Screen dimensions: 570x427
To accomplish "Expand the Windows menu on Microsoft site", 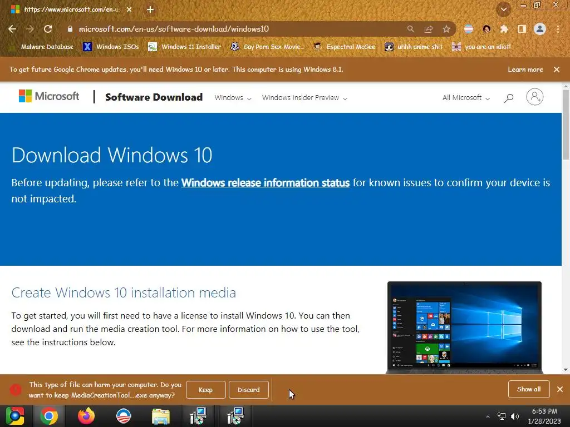I will pyautogui.click(x=233, y=98).
